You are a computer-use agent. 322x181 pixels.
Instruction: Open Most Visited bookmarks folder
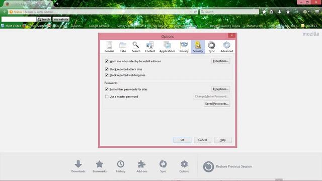(11, 26)
